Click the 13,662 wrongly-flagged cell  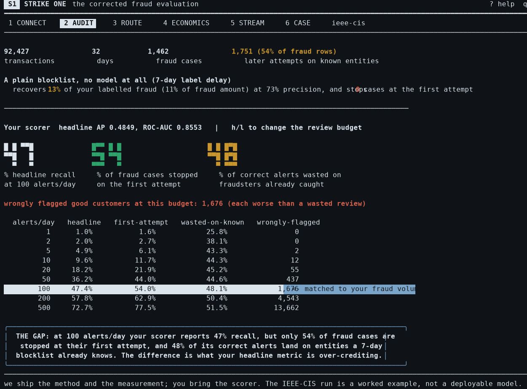pos(286,308)
